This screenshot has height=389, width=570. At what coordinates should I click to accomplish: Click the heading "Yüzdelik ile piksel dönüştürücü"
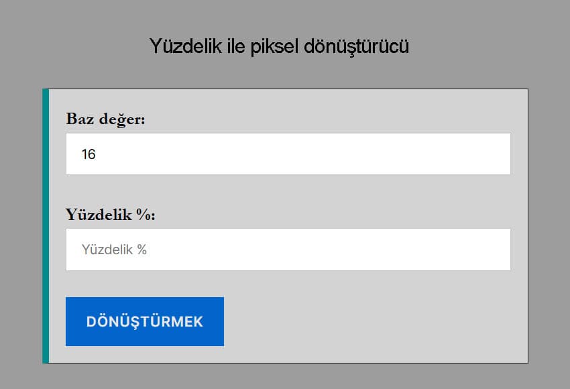[279, 46]
